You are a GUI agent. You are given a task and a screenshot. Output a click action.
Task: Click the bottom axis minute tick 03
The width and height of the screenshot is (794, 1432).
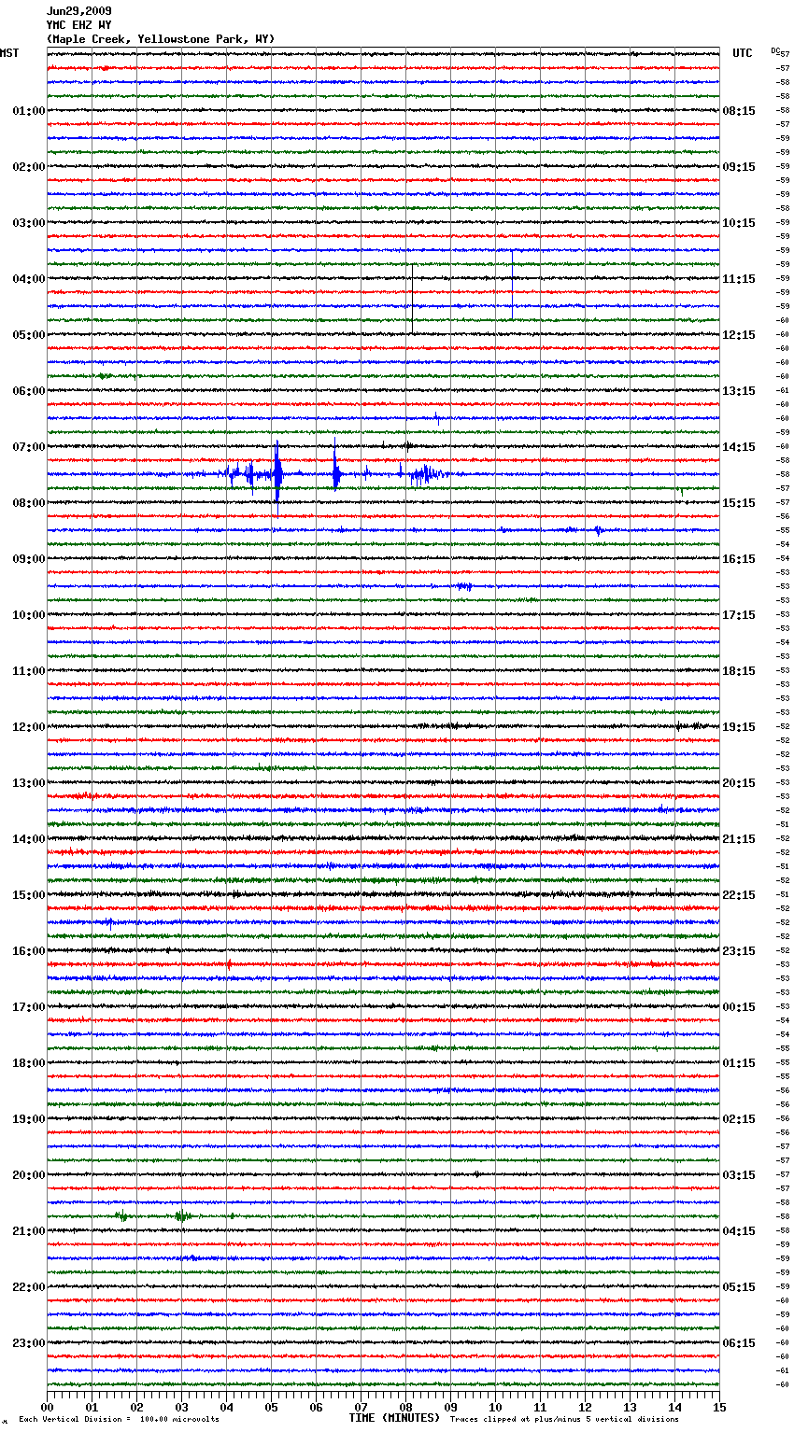click(181, 1407)
